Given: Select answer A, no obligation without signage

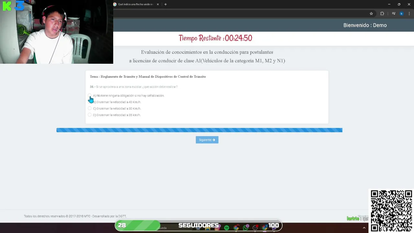Looking at the screenshot, I should (90, 95).
